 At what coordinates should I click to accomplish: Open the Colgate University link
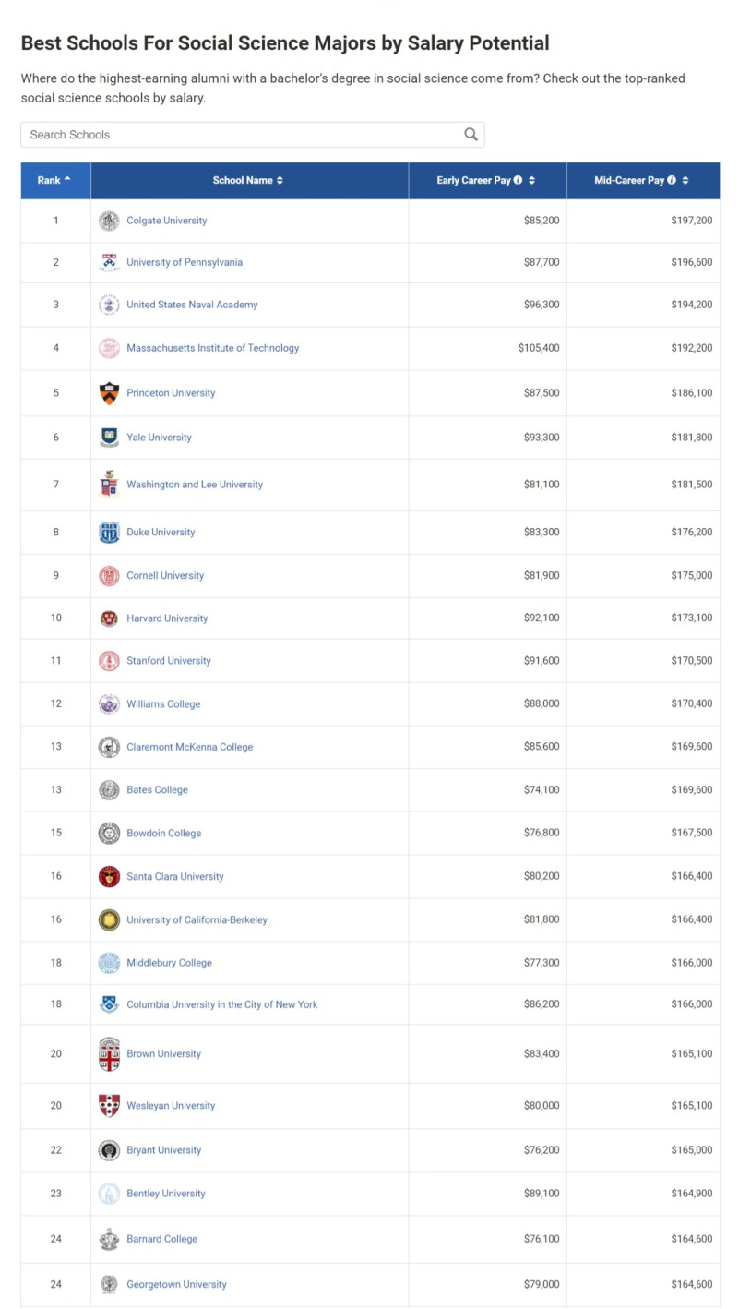pos(166,221)
